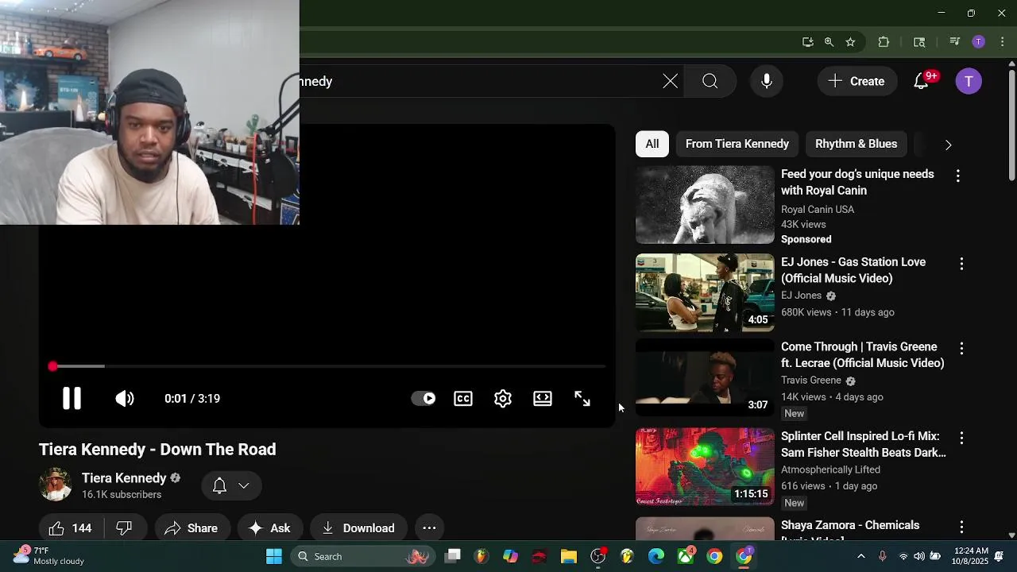The height and width of the screenshot is (572, 1017).
Task: Like the video (144 likes)
Action: point(70,528)
